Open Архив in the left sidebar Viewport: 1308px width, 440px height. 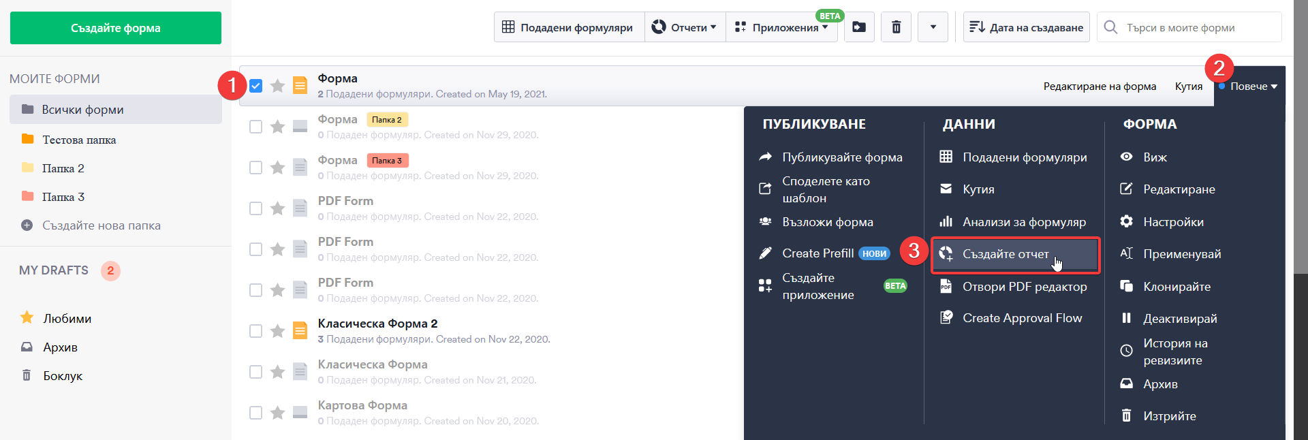tap(60, 347)
